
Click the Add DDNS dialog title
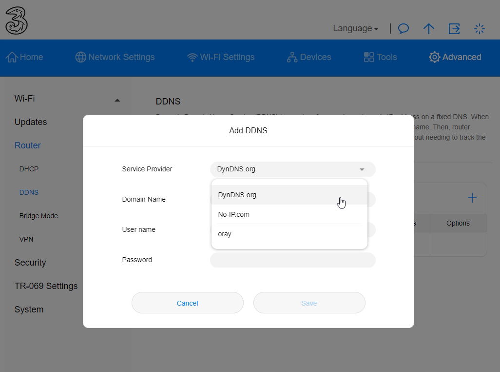pyautogui.click(x=248, y=131)
